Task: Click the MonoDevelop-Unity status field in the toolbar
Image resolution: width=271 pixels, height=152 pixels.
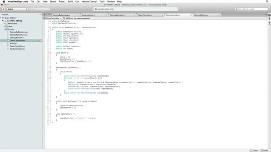Action: [135, 9]
